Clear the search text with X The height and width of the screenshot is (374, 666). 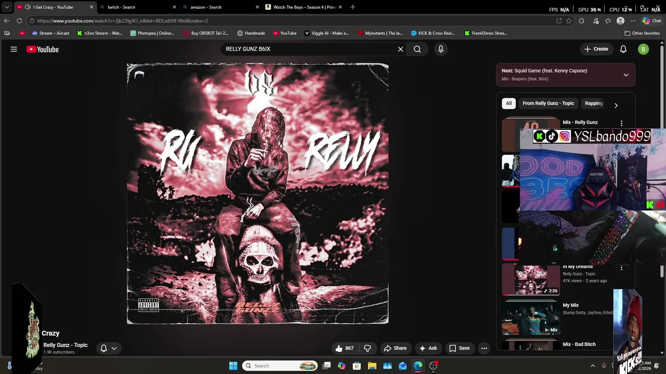coord(401,49)
